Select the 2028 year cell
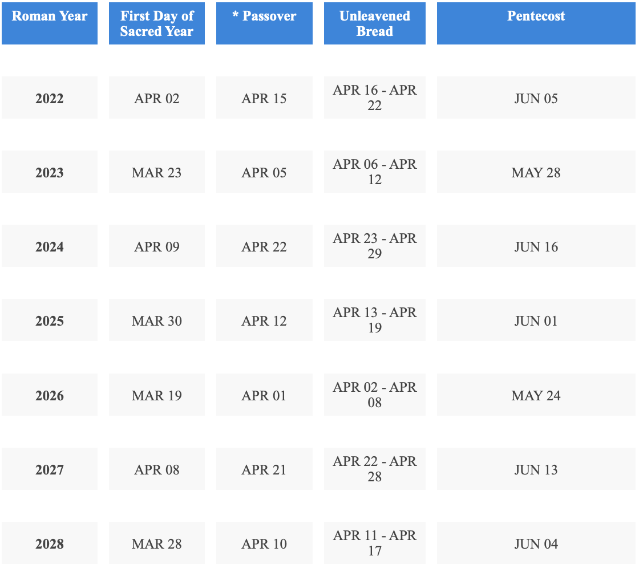Screen dimensions: 639x568 click(50, 543)
